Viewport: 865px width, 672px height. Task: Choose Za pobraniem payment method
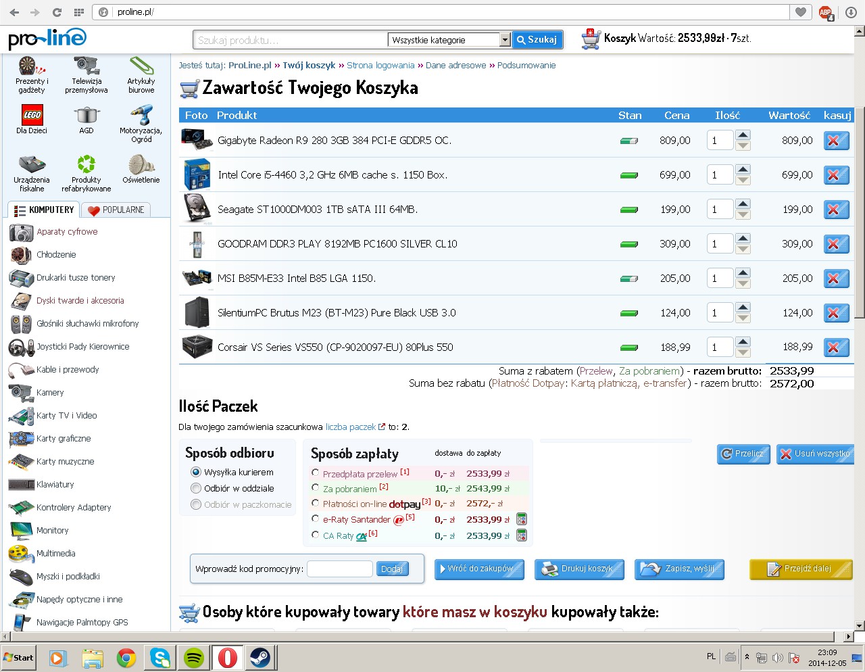316,487
